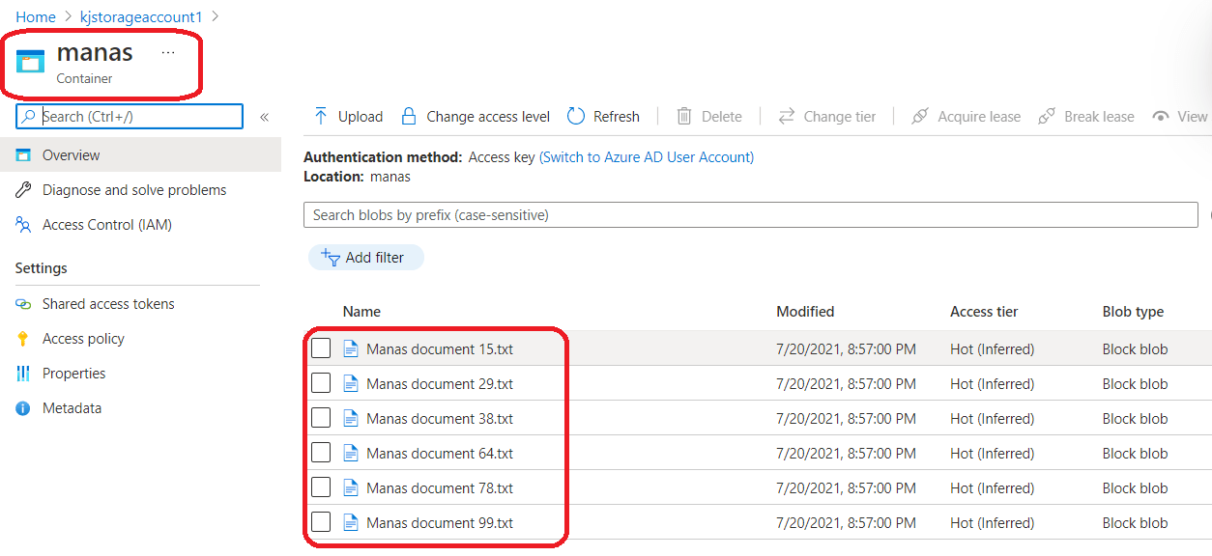
Task: Click the manas container icon in header
Action: [x=31, y=62]
